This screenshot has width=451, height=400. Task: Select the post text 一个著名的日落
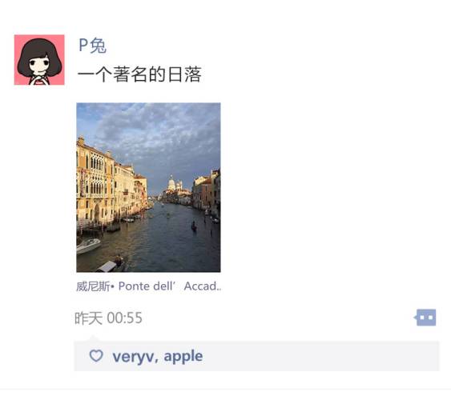(x=139, y=74)
